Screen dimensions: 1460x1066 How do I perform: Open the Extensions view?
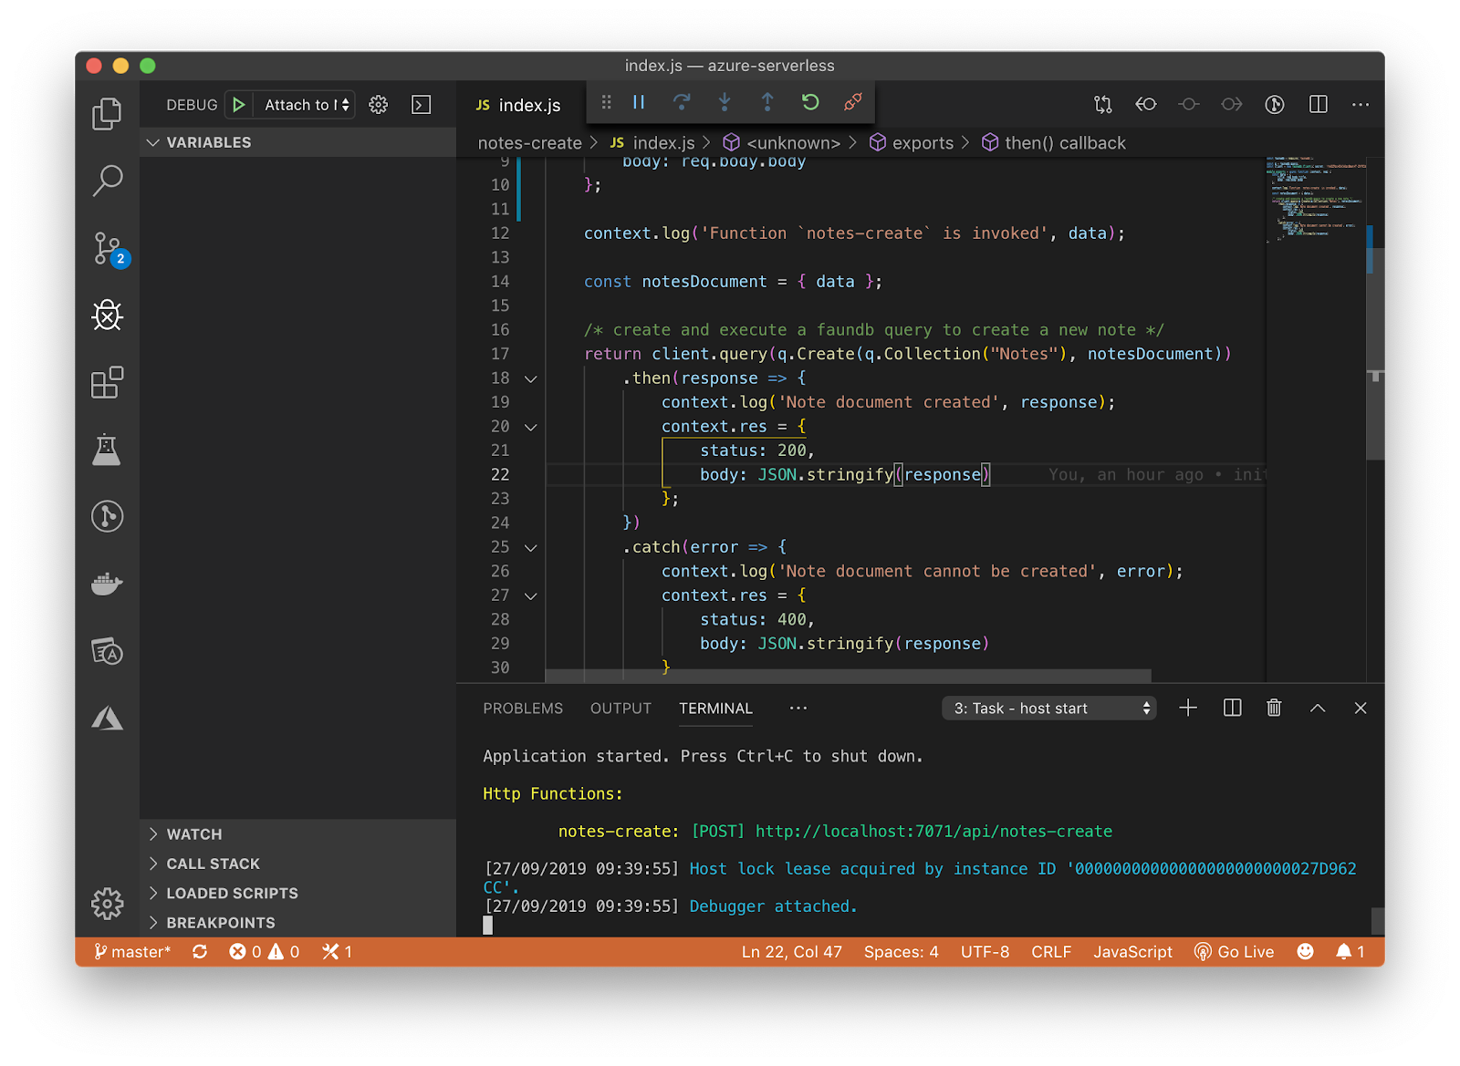point(107,383)
